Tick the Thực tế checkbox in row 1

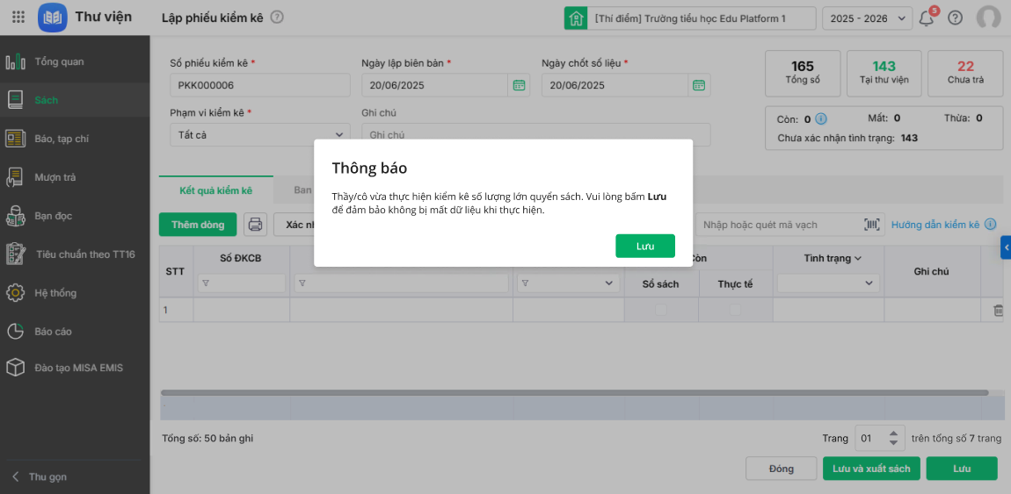click(x=735, y=310)
